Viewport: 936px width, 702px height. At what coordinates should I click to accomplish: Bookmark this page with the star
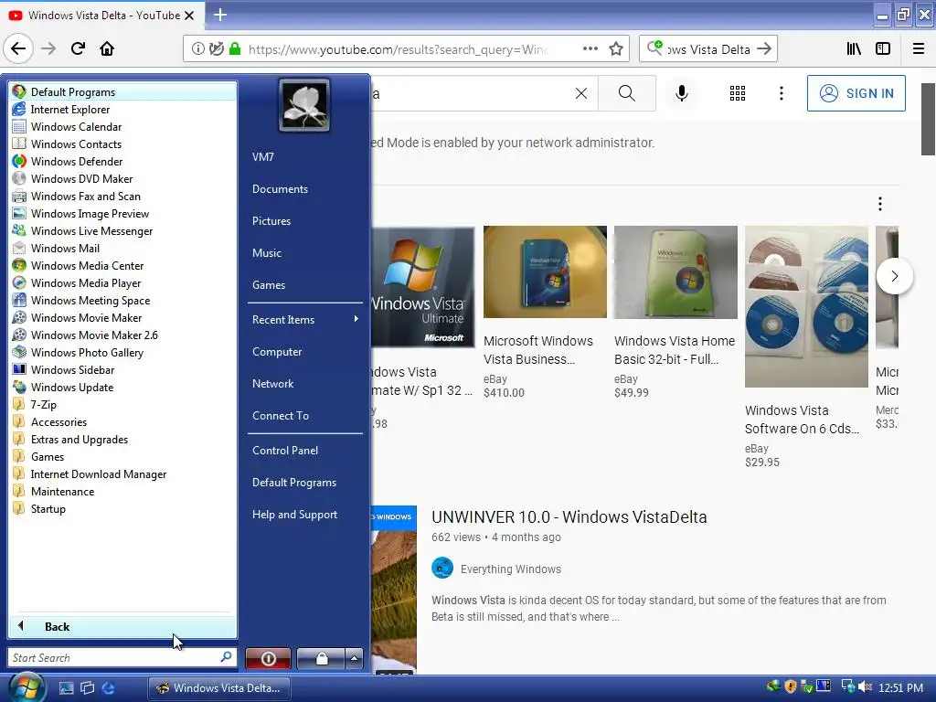pos(616,48)
